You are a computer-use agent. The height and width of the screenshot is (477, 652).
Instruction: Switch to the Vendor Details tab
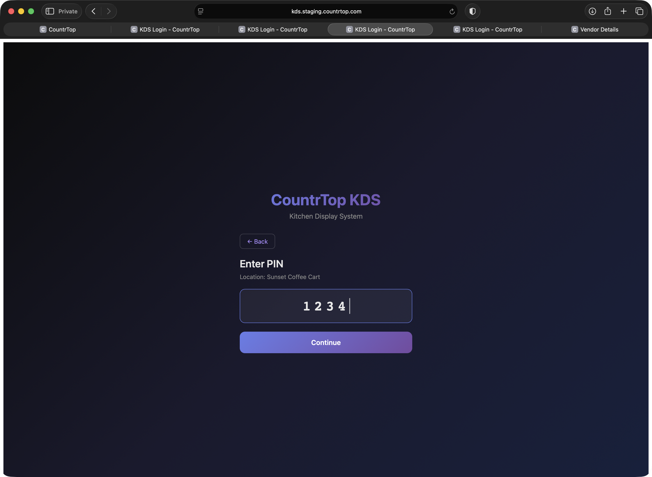click(x=595, y=29)
